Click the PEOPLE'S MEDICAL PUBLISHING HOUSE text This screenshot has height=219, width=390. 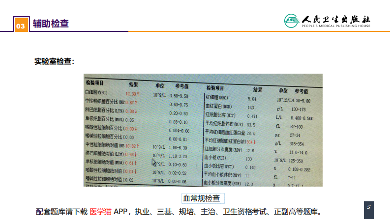(336, 26)
